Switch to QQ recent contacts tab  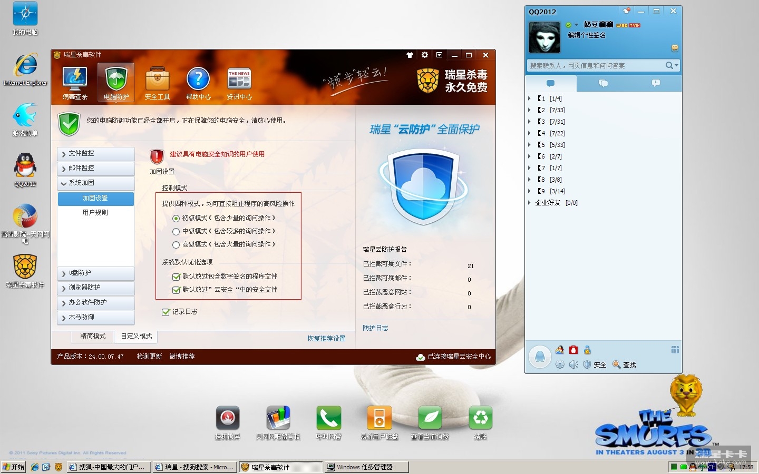[x=656, y=83]
